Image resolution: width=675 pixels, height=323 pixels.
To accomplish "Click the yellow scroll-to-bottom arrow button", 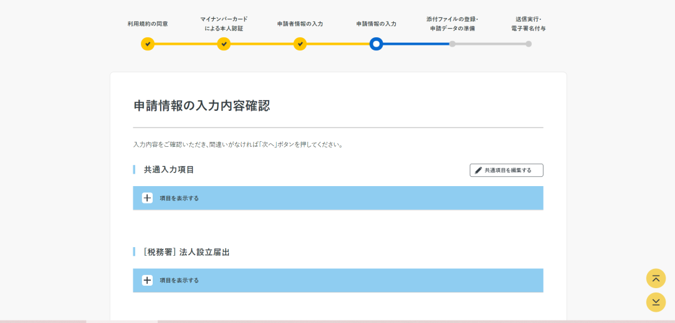I will coord(656,302).
